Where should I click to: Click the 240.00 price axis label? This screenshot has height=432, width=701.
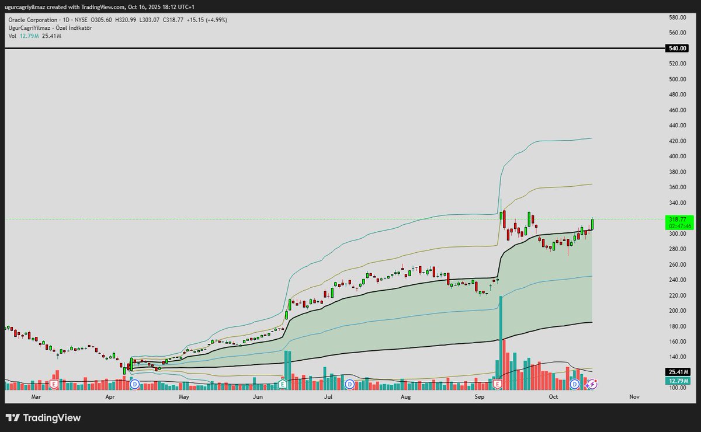tap(677, 280)
